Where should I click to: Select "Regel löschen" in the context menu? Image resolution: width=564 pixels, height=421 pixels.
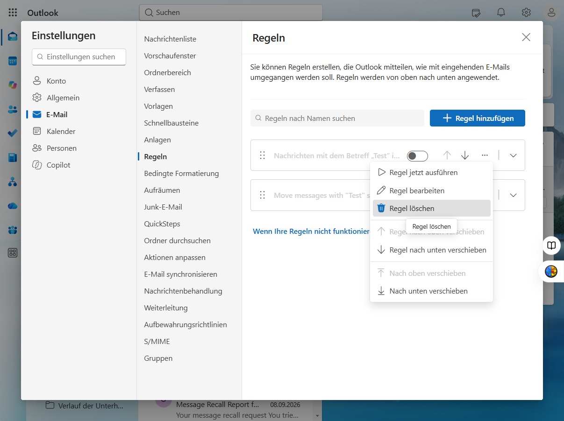(432, 208)
